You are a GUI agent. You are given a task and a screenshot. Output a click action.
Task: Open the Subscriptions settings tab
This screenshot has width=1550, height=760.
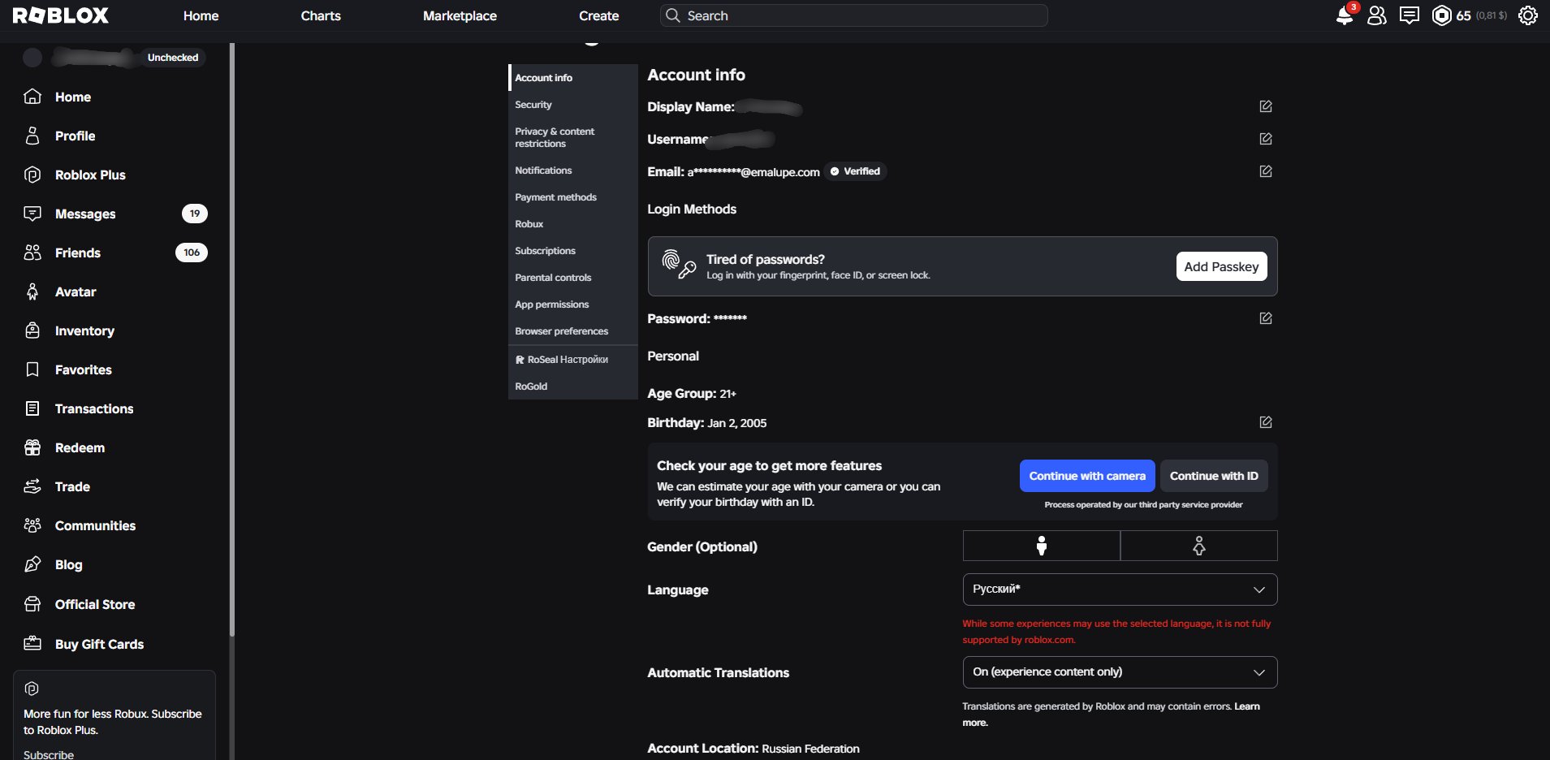pos(573,251)
